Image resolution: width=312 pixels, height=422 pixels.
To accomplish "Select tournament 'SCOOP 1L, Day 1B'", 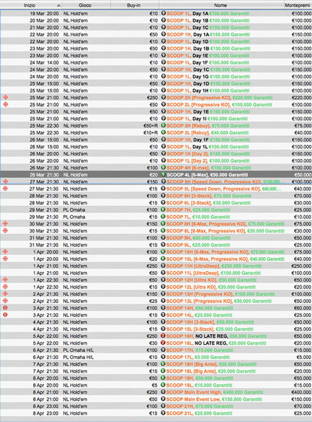I will [x=209, y=20].
